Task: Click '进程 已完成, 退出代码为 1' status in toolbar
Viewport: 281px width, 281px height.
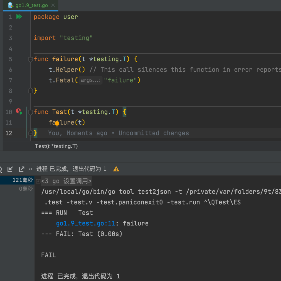Action: 71,169
